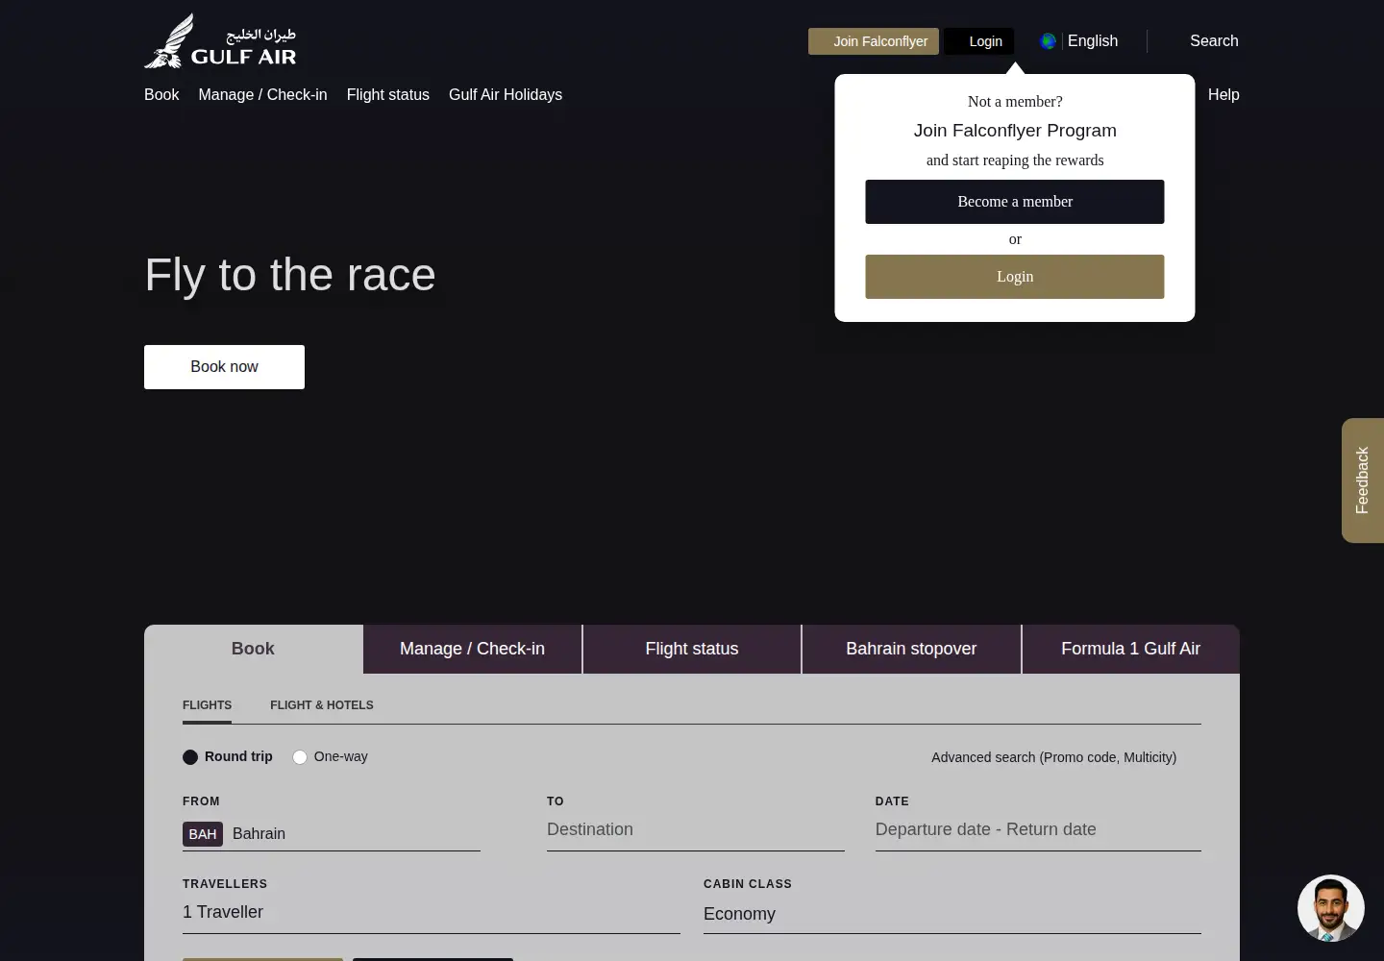Open Flight status in top navigation
The height and width of the screenshot is (961, 1384).
point(388,94)
